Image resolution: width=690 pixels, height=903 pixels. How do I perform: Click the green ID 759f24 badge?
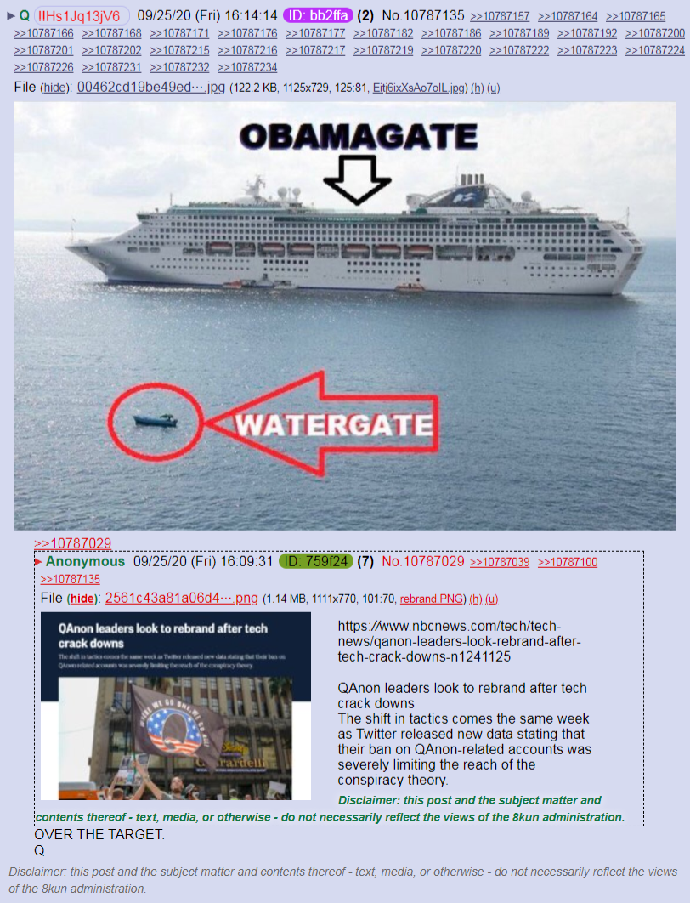[316, 561]
